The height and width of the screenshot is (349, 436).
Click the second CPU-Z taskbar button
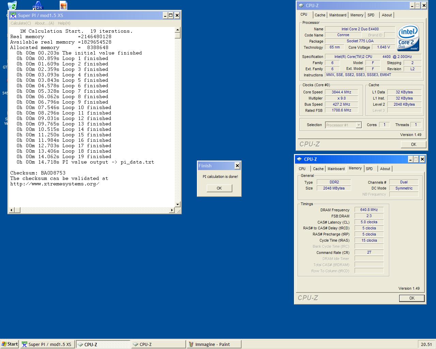[x=158, y=344]
